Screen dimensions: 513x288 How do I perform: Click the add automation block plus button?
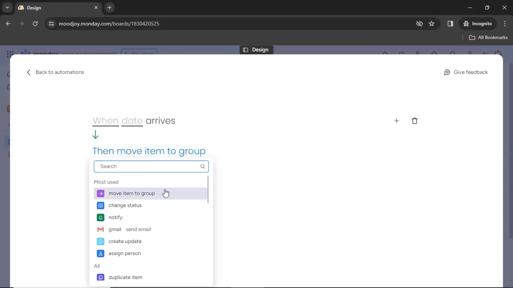coord(397,121)
